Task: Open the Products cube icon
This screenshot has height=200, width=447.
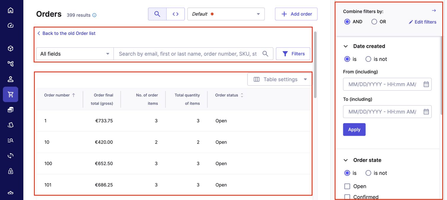Action: coord(10,48)
